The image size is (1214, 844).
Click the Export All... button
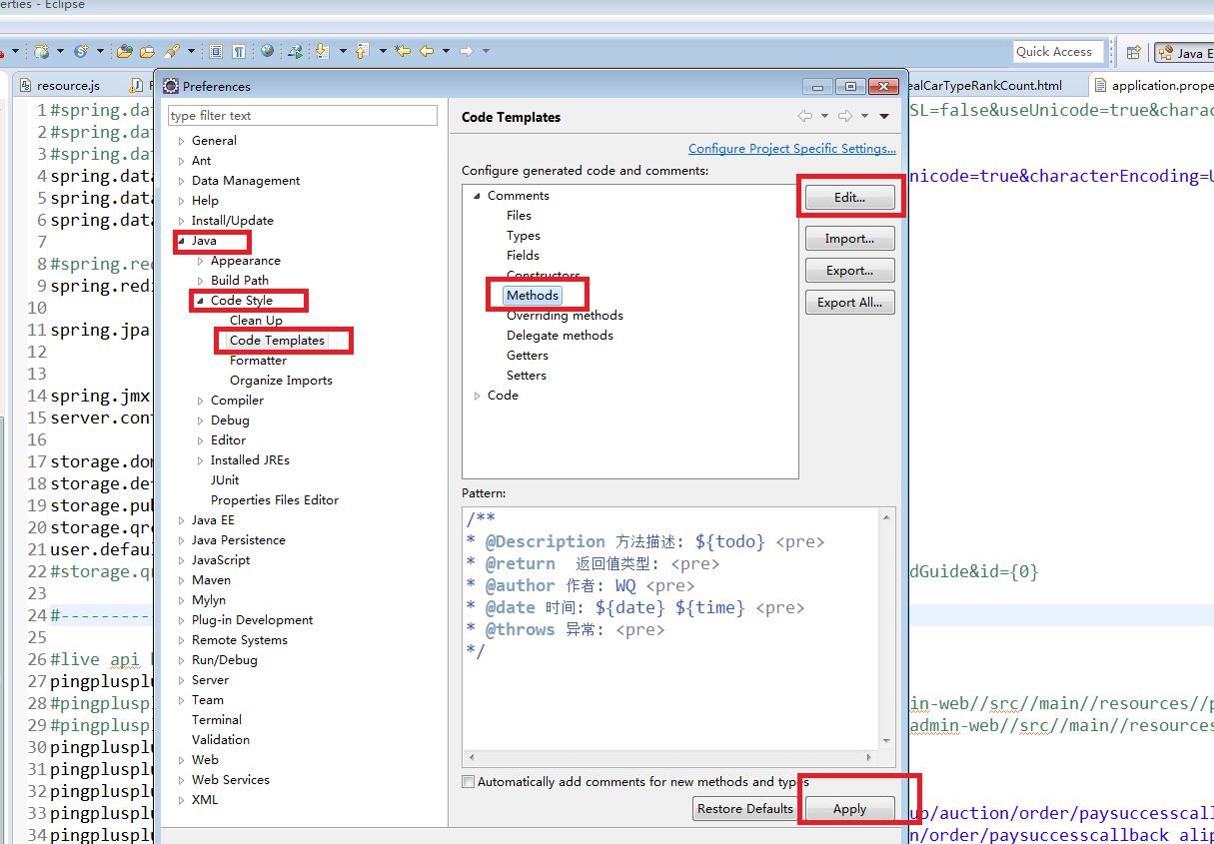tap(850, 303)
